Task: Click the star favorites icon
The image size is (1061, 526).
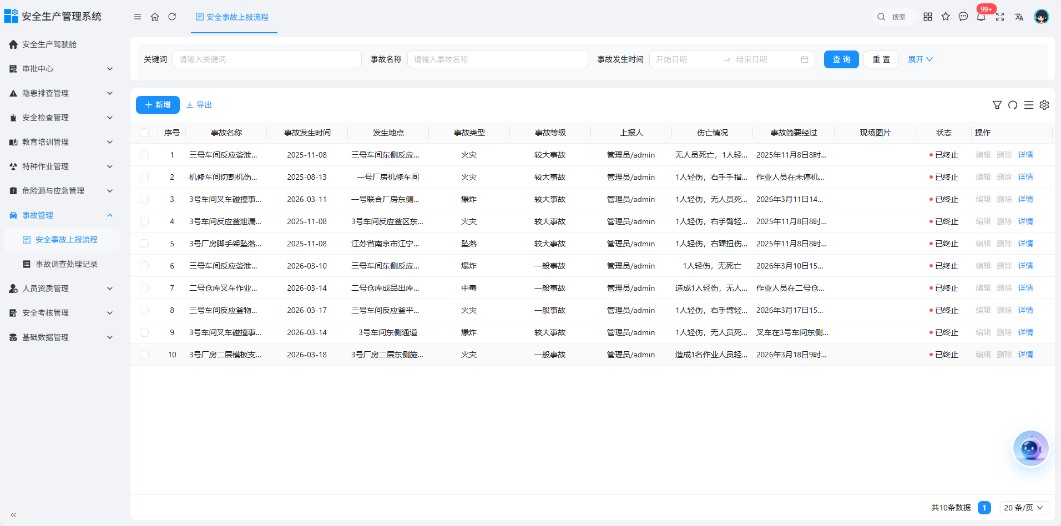Action: click(946, 17)
